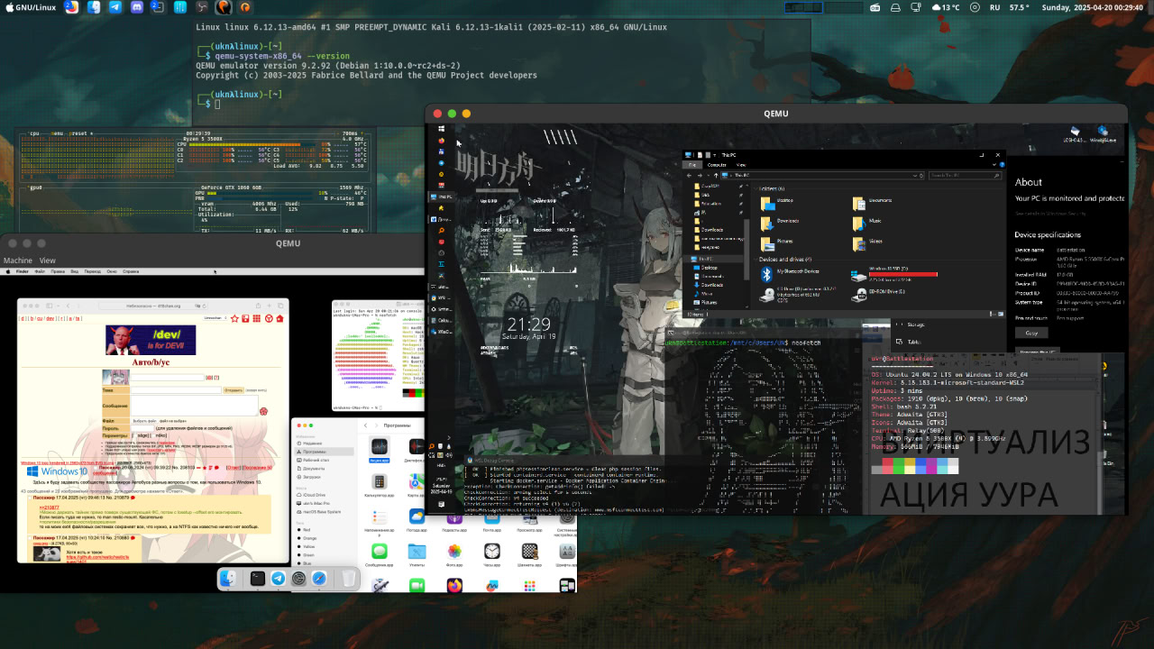The height and width of the screenshot is (649, 1154).
Task: Click the Finder back chevron
Action: click(x=364, y=425)
